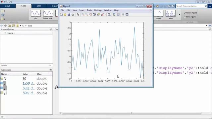Collapse the Details panel chevron

(50, 65)
